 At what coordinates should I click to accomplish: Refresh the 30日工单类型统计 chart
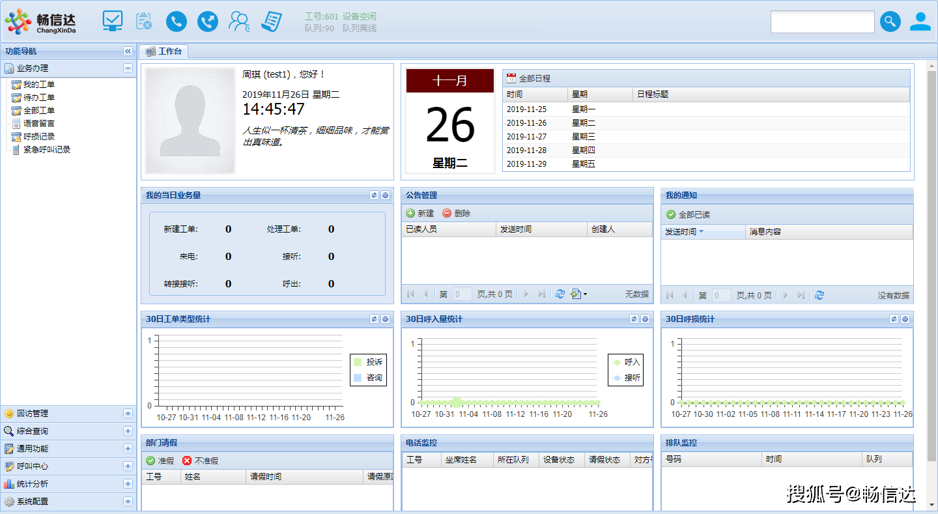click(x=374, y=319)
